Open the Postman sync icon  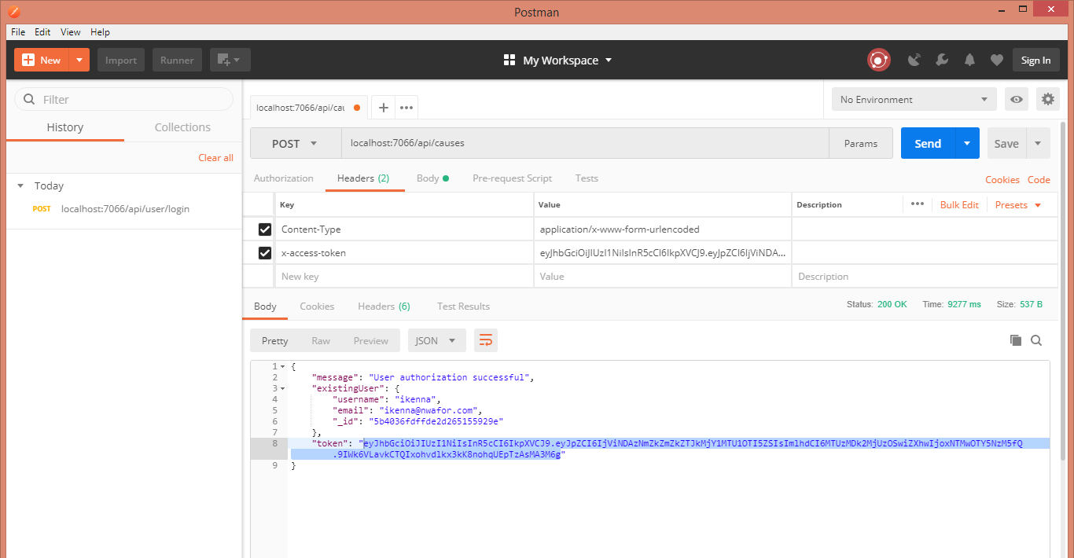coord(878,60)
